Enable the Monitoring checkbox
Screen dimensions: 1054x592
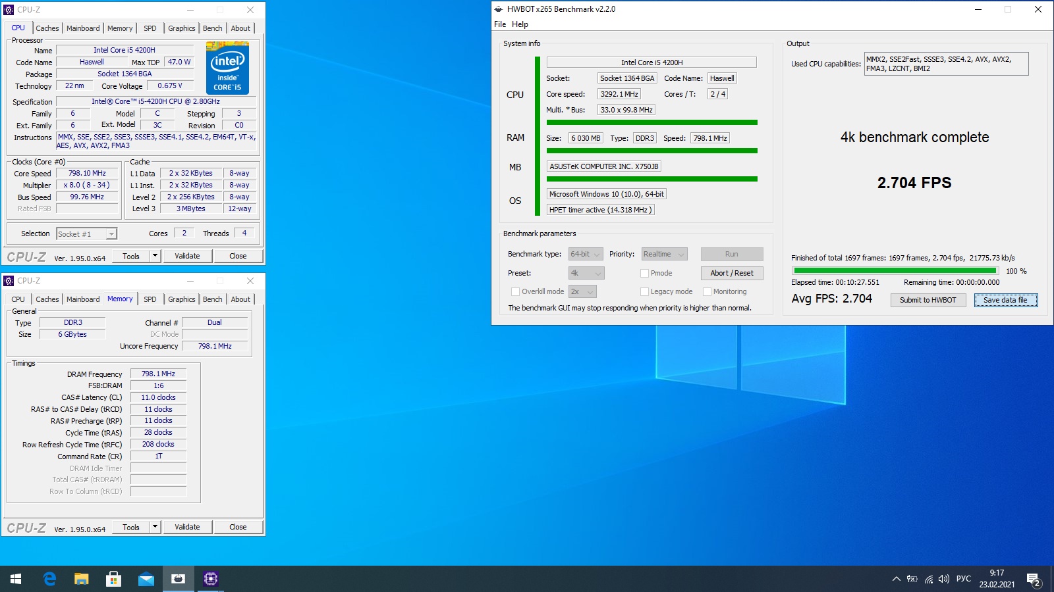pyautogui.click(x=707, y=291)
